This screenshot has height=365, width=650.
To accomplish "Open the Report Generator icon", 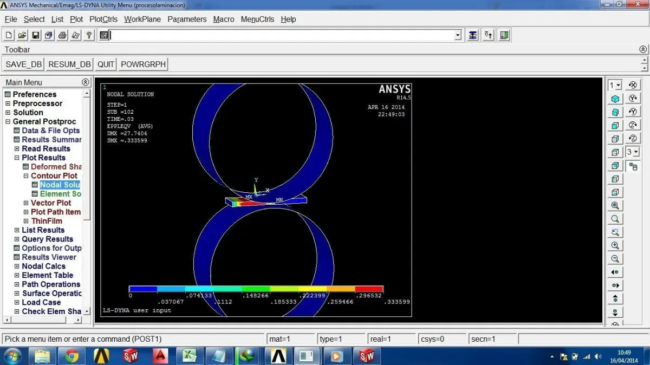I will point(76,35).
